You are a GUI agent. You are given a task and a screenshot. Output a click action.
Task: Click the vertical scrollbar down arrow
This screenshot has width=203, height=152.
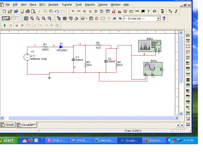point(181,113)
